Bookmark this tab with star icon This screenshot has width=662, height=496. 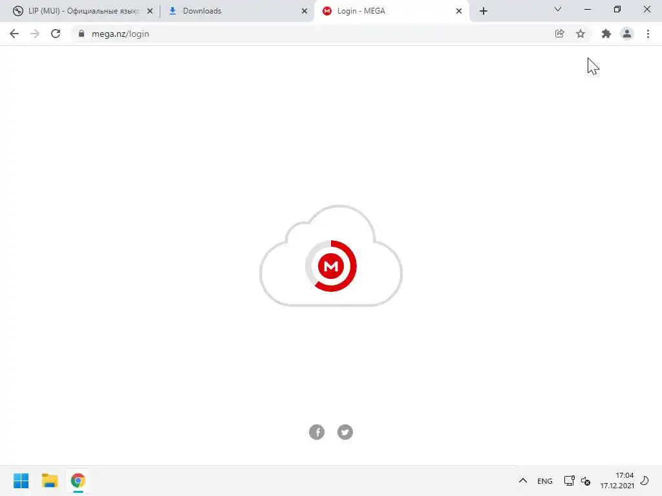coord(581,34)
